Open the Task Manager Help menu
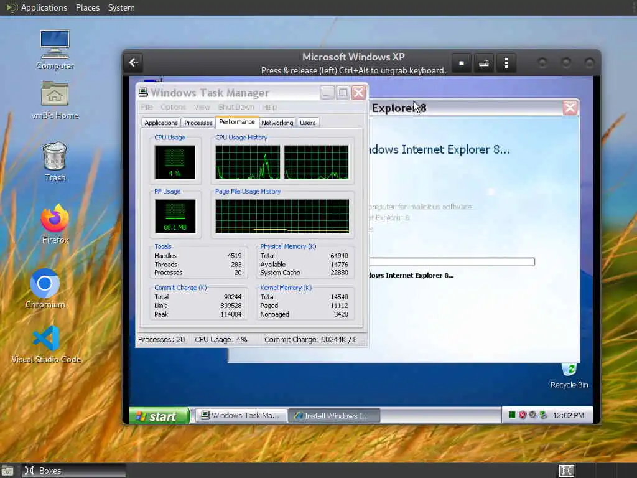 point(269,107)
